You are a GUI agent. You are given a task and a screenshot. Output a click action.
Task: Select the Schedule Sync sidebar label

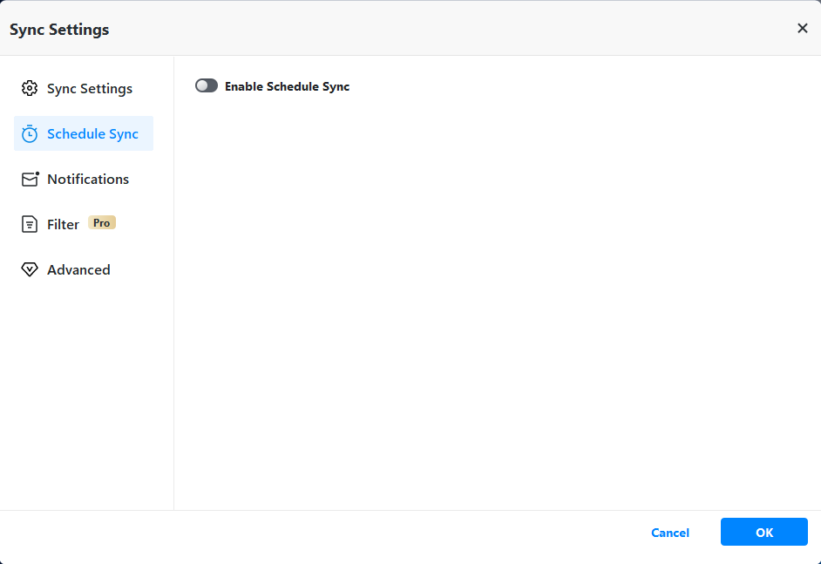click(92, 133)
